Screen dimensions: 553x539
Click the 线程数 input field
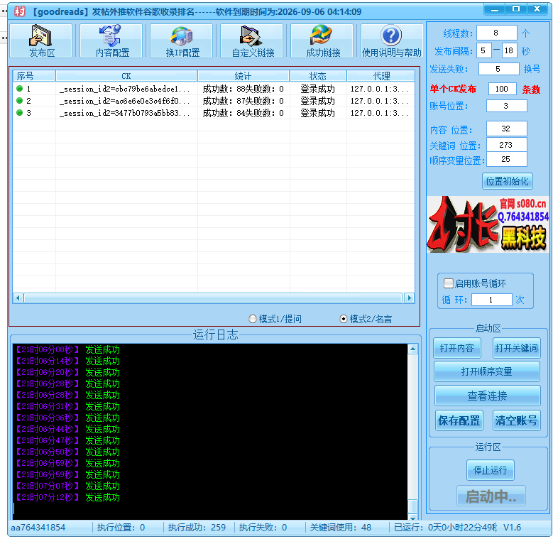pos(497,33)
